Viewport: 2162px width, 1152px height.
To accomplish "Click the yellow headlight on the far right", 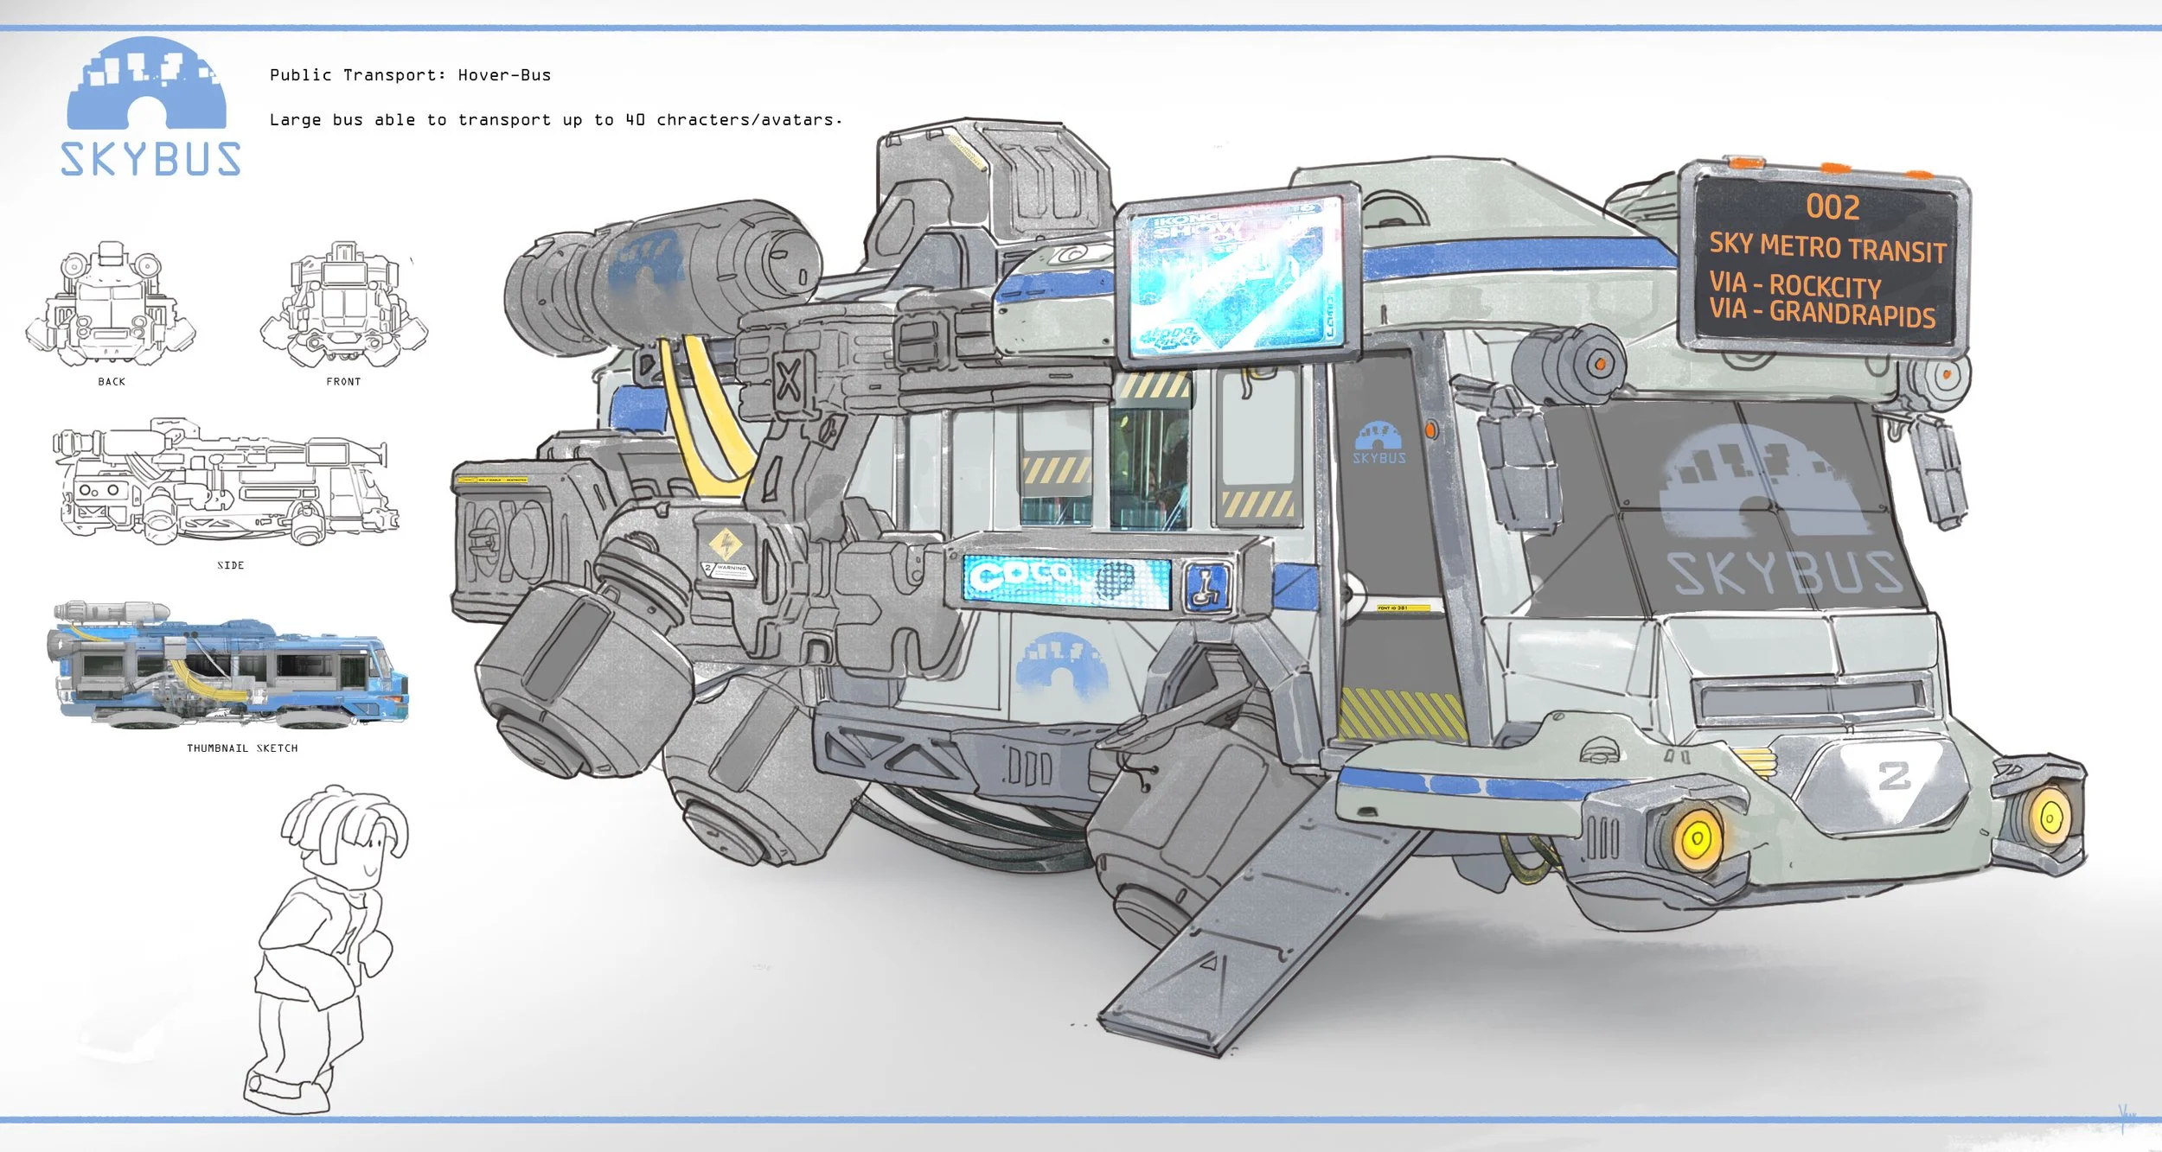I will coord(2048,817).
